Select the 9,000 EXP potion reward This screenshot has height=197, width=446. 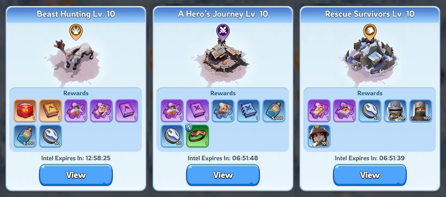click(25, 136)
